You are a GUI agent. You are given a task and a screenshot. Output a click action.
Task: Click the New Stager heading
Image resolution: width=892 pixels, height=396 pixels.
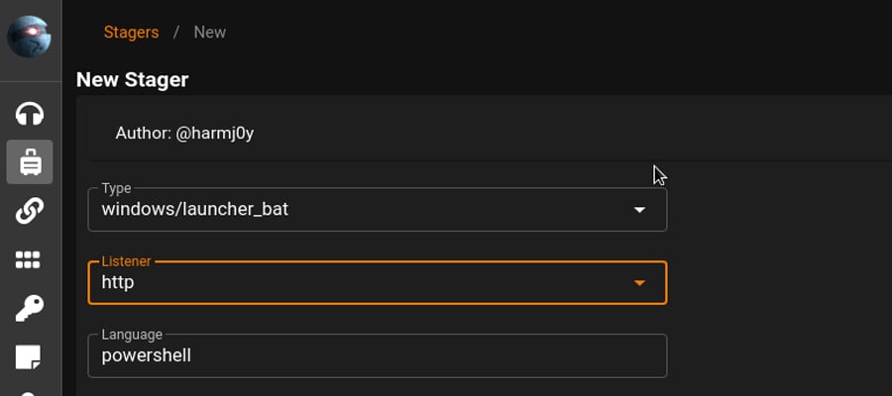[132, 79]
